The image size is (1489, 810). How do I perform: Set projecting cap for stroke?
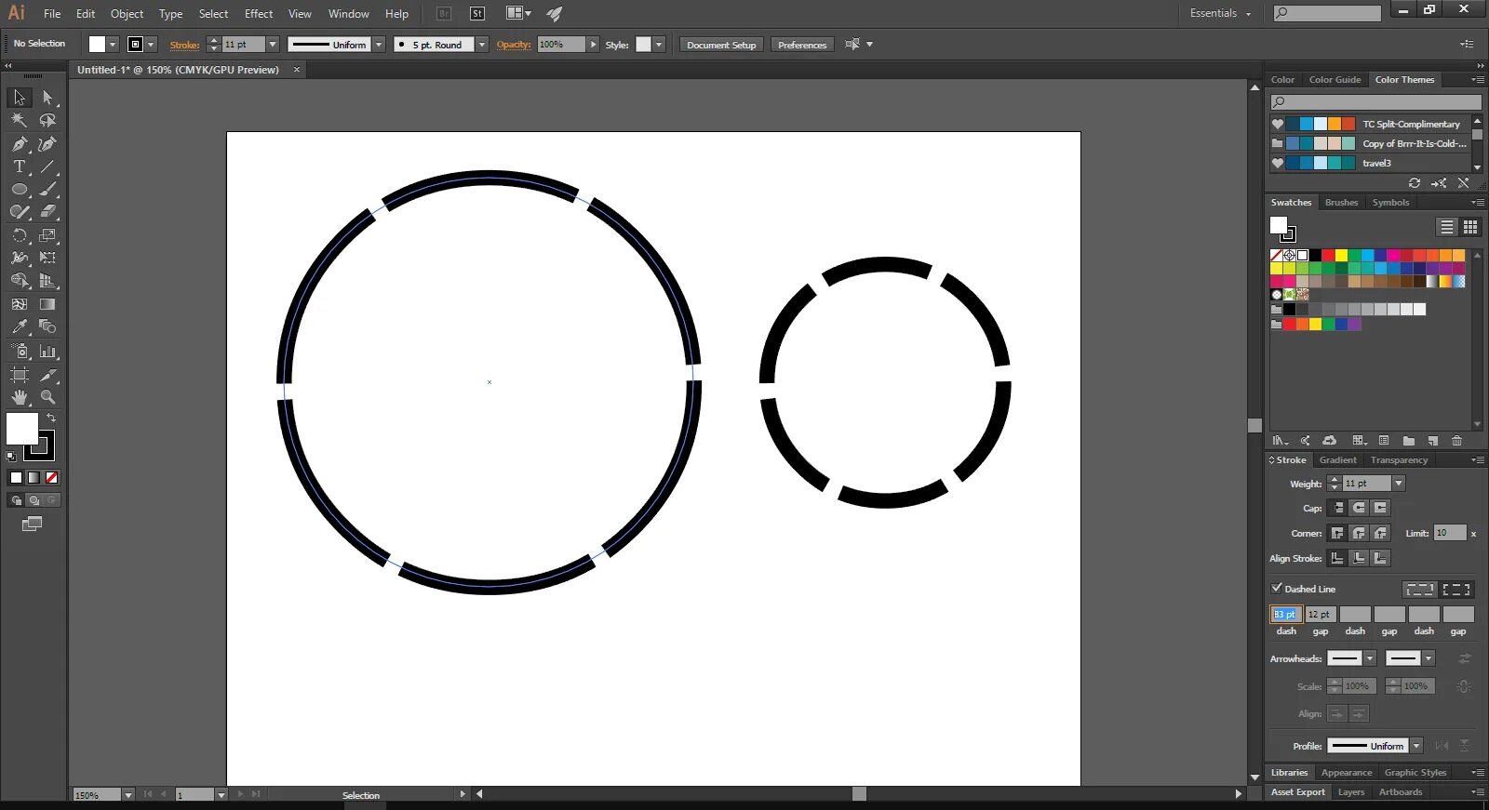coord(1380,508)
